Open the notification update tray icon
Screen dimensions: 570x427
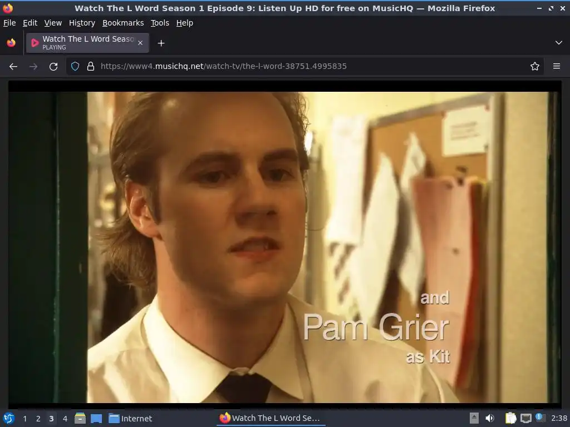pyautogui.click(x=540, y=418)
